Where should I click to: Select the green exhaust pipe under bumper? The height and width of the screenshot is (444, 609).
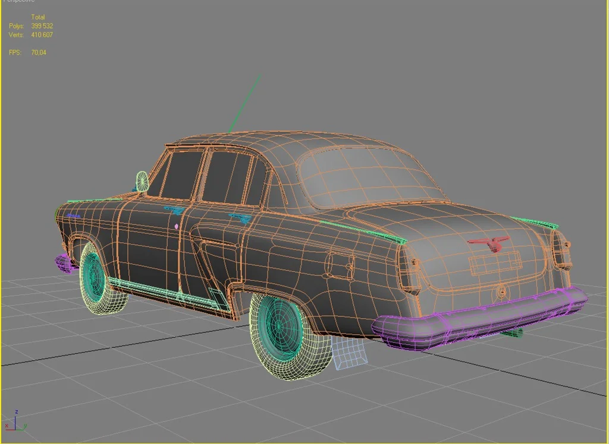click(513, 334)
